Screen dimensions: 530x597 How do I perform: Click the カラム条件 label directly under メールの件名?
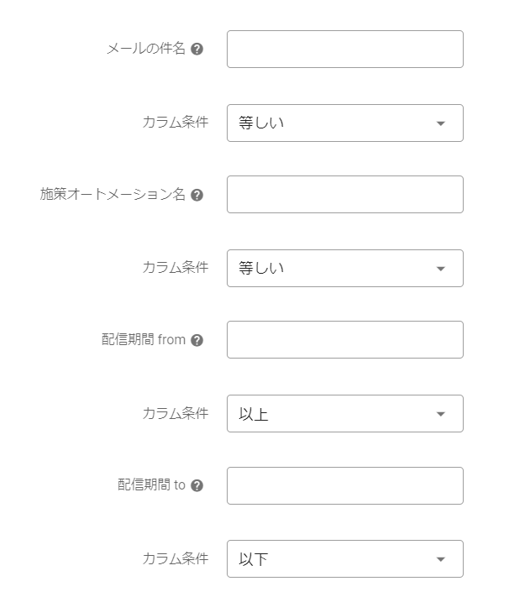pyautogui.click(x=175, y=123)
